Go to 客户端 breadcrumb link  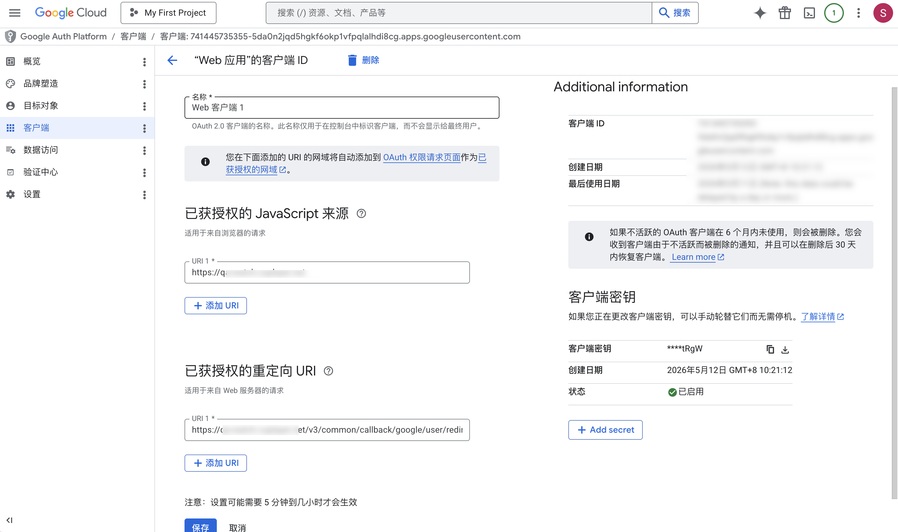[133, 37]
